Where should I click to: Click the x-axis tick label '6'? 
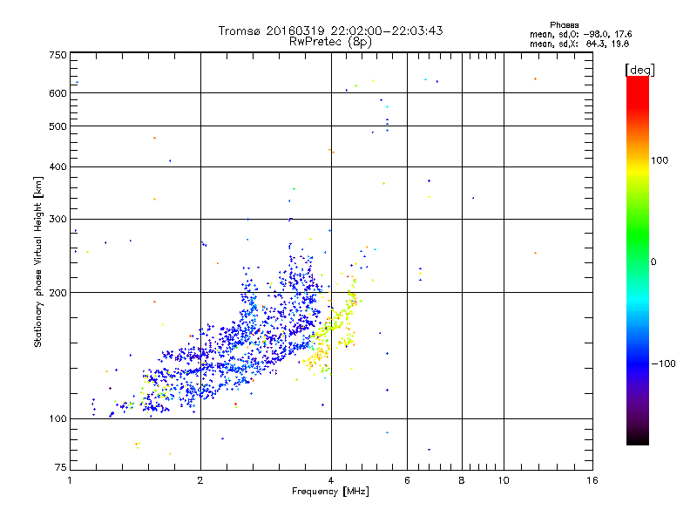[x=407, y=480]
